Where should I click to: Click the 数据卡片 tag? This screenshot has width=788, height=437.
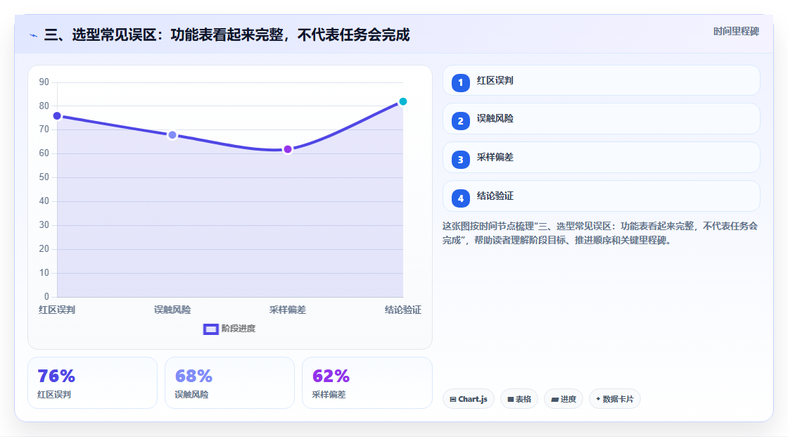pos(615,399)
